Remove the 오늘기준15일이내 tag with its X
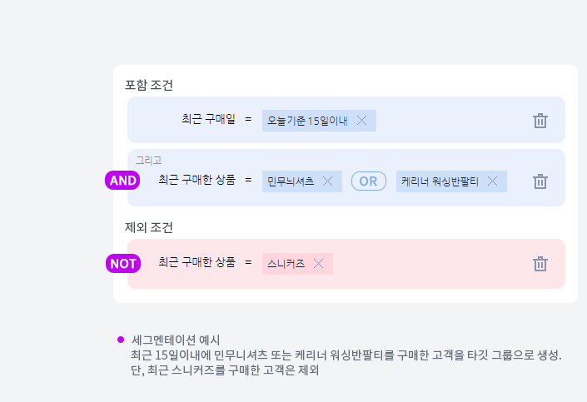 pyautogui.click(x=361, y=121)
